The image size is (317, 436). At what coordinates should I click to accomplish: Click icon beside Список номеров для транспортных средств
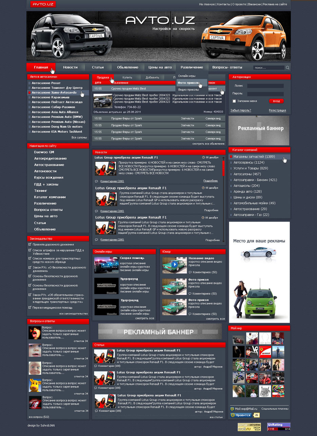click(30, 259)
